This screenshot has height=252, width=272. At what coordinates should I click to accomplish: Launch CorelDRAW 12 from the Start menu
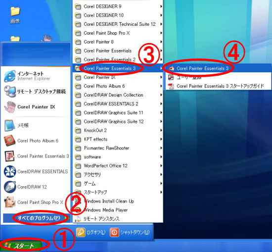[x=36, y=187]
